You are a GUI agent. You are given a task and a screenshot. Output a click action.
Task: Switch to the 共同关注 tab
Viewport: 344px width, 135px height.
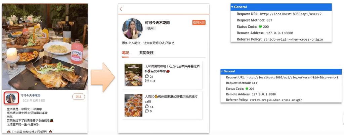(146, 53)
